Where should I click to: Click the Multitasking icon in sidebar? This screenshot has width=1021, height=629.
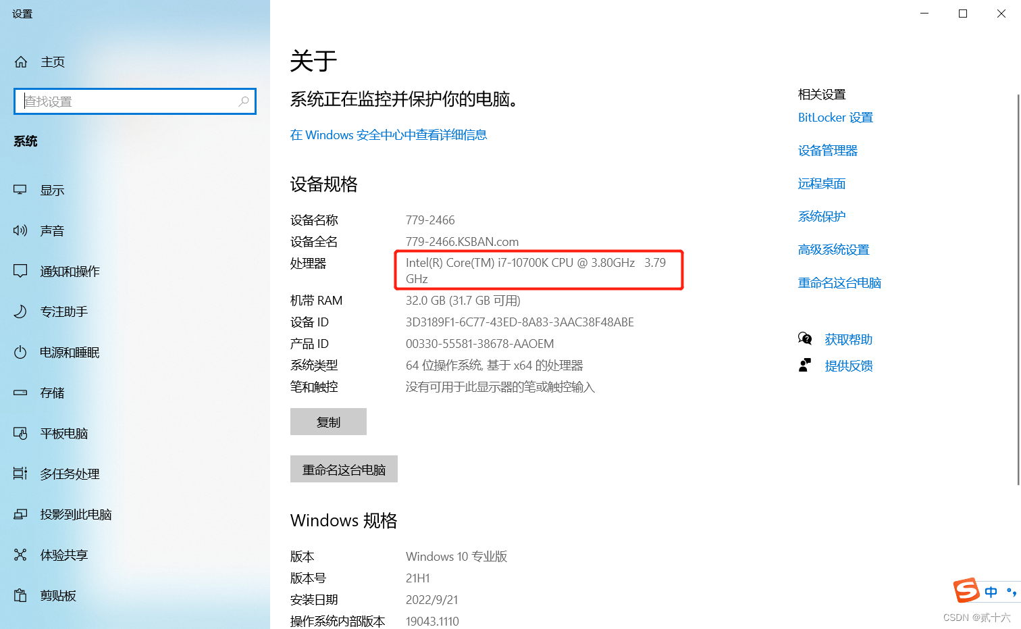20,474
